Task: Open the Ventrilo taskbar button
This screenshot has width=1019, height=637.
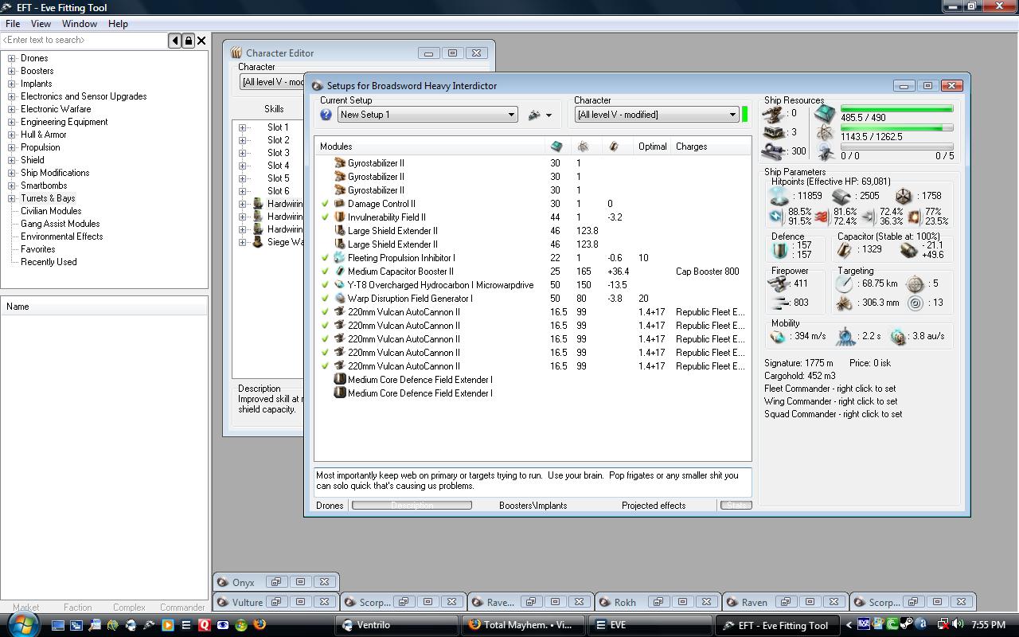Action: [396, 625]
